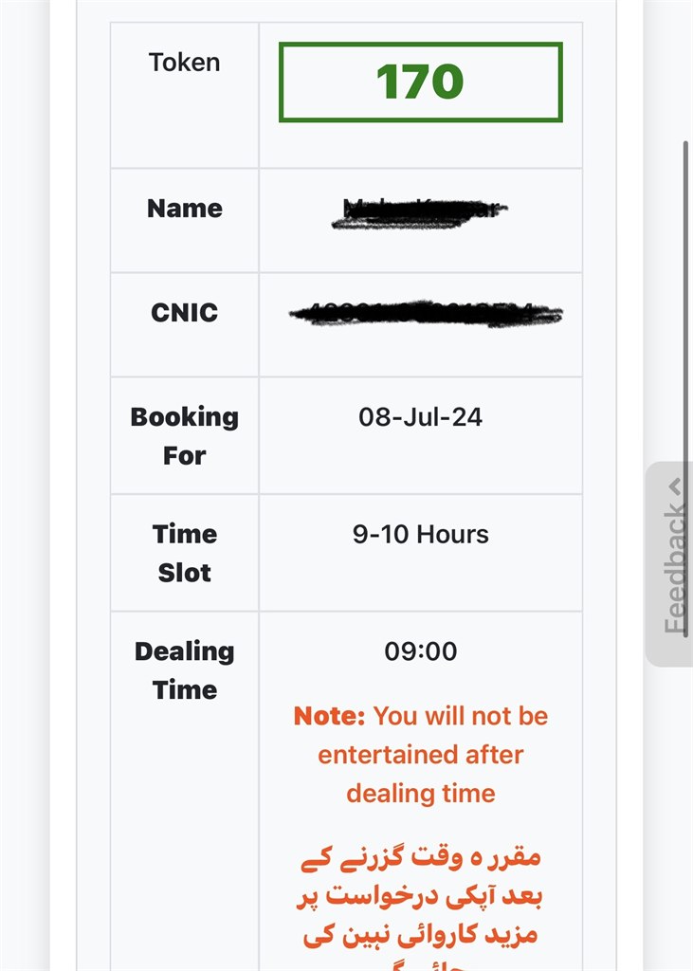Screen dimensions: 693x971
Task: Click the orange 'dealing time' warning line
Action: click(420, 793)
